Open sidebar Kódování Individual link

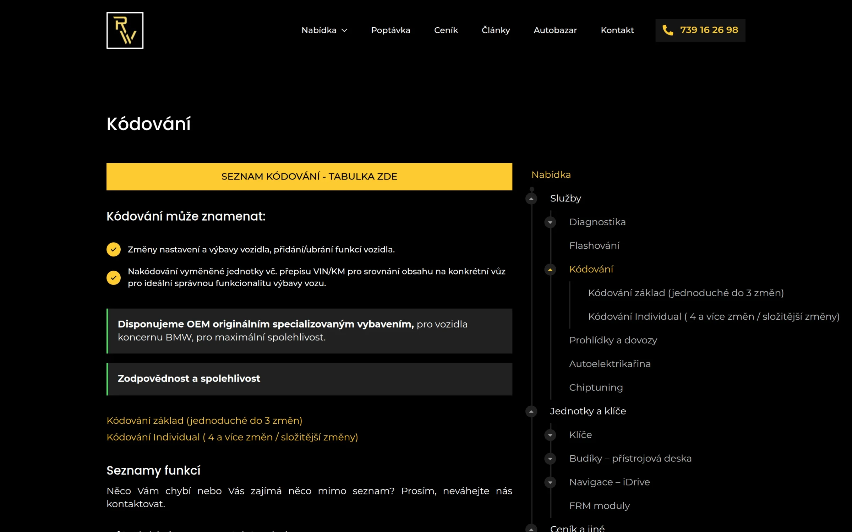(714, 316)
